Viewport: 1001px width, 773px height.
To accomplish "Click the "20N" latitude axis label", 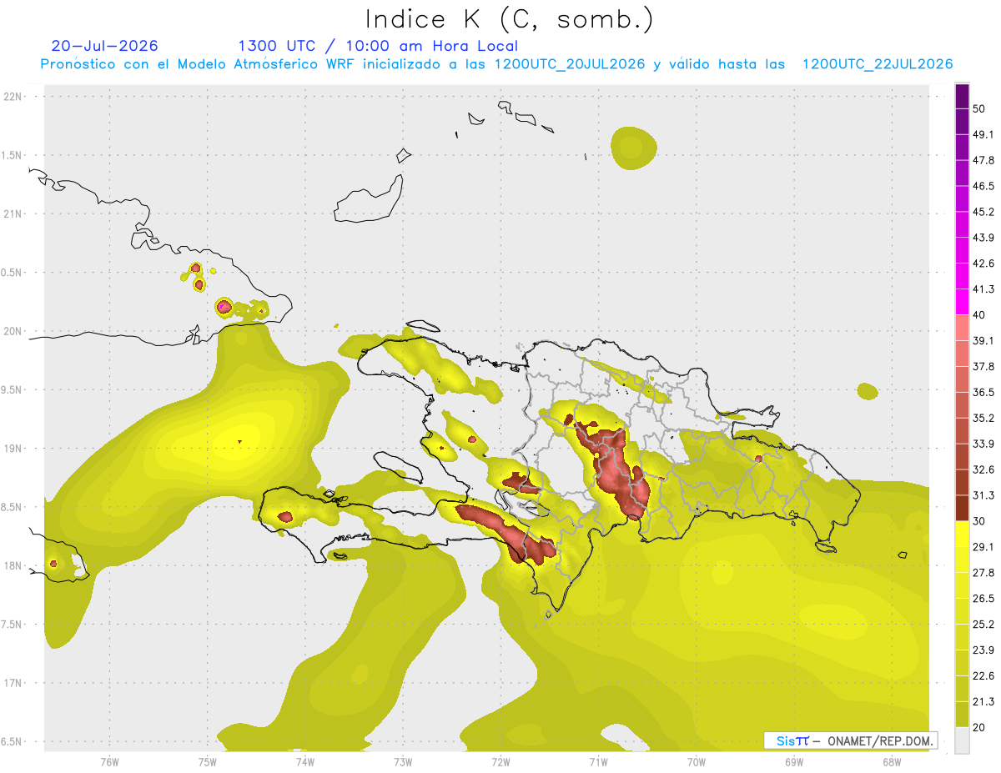I will 14,331.
